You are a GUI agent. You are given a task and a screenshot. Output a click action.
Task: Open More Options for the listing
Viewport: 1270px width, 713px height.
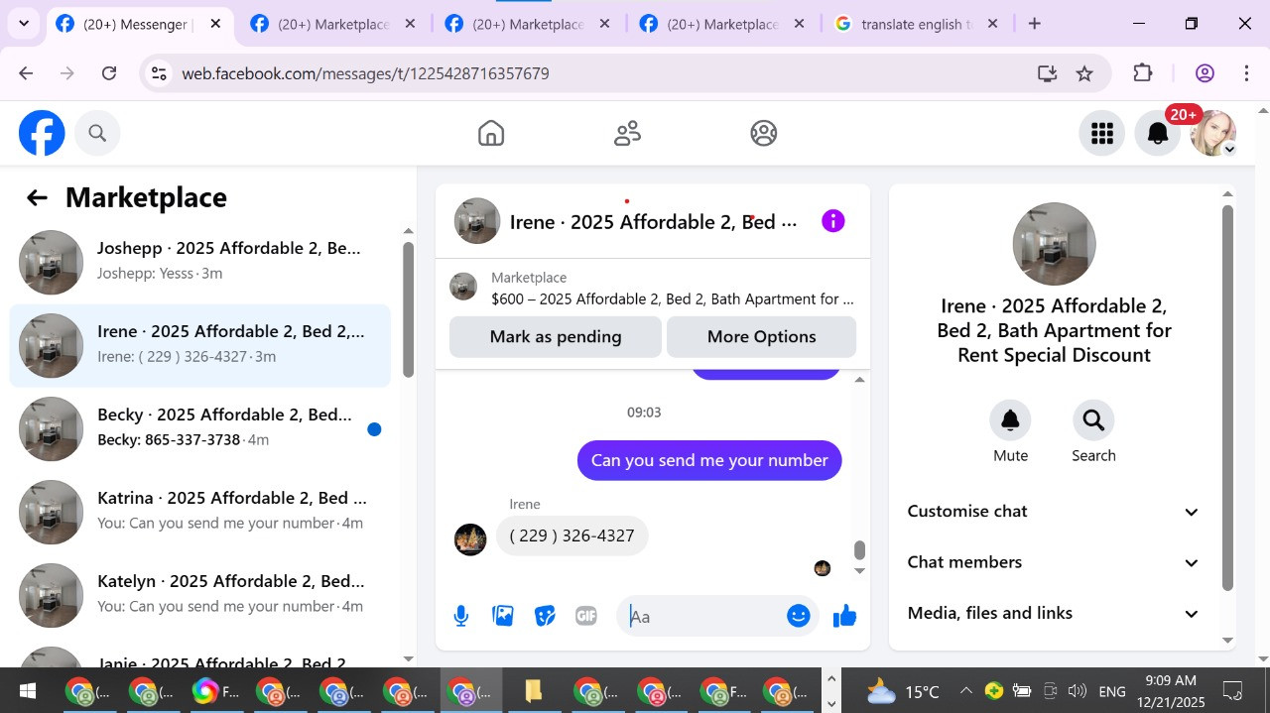click(762, 337)
